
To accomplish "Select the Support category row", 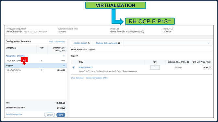I will (x=36, y=66).
